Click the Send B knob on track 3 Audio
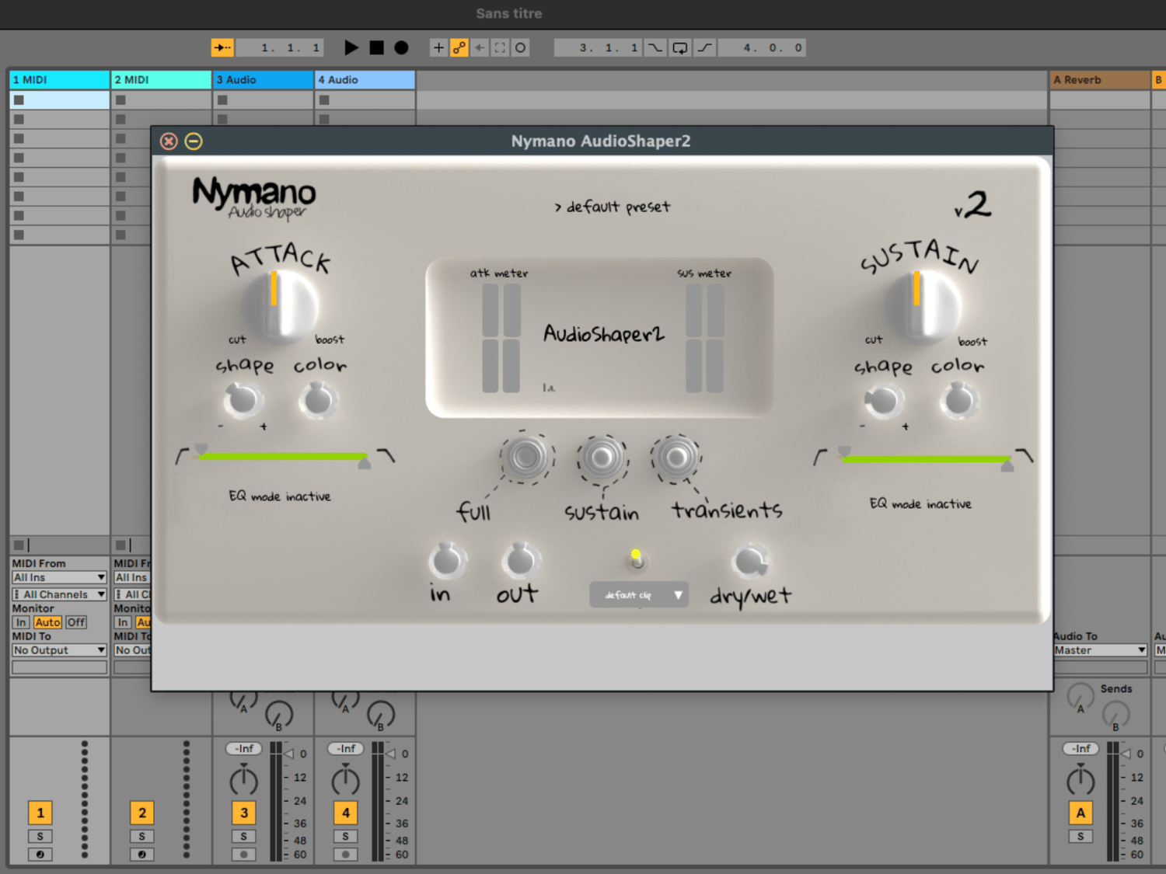The height and width of the screenshot is (874, 1166). click(279, 715)
